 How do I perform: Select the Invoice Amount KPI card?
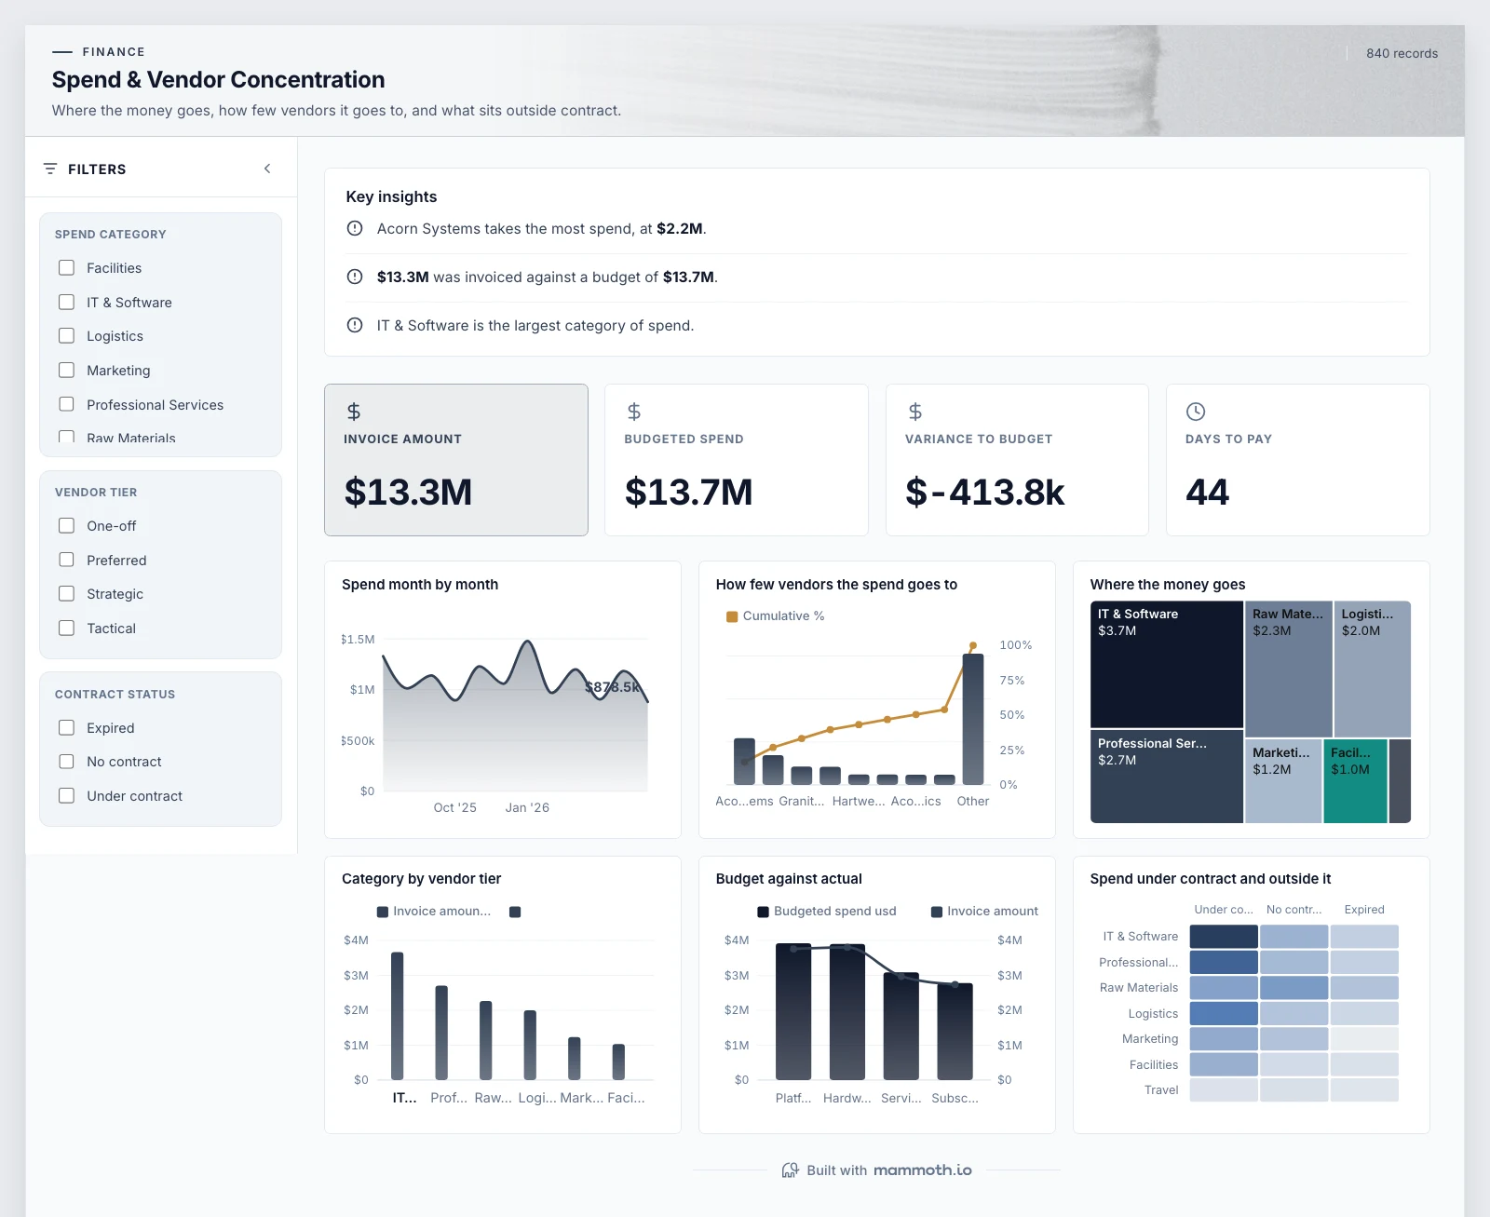tap(456, 460)
